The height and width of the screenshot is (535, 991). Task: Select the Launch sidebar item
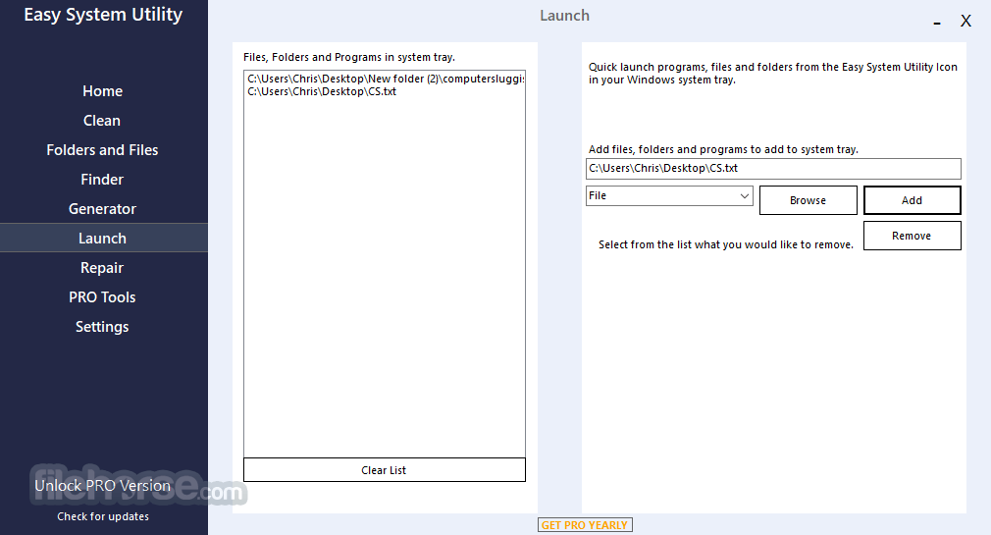pos(104,238)
